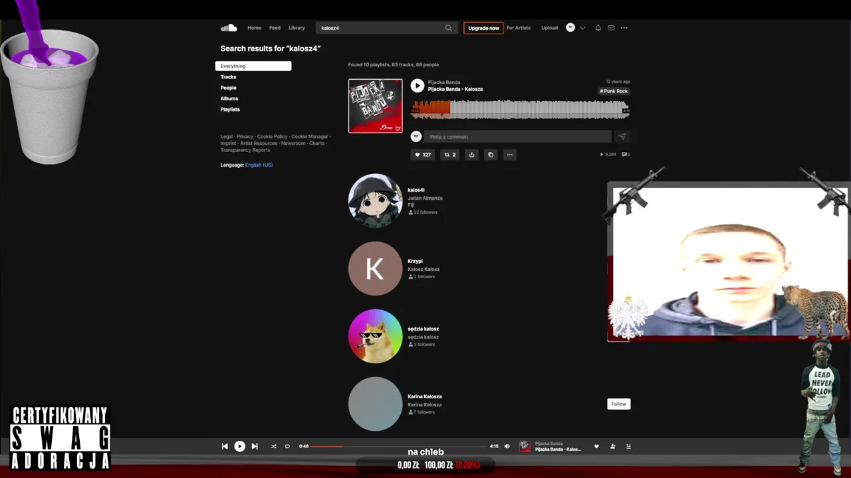
Task: Open the Pijacka Banda artist link
Action: (x=444, y=82)
